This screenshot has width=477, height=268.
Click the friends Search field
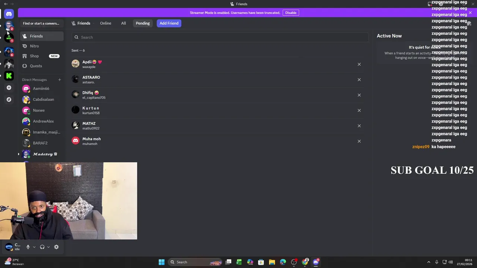[220, 37]
